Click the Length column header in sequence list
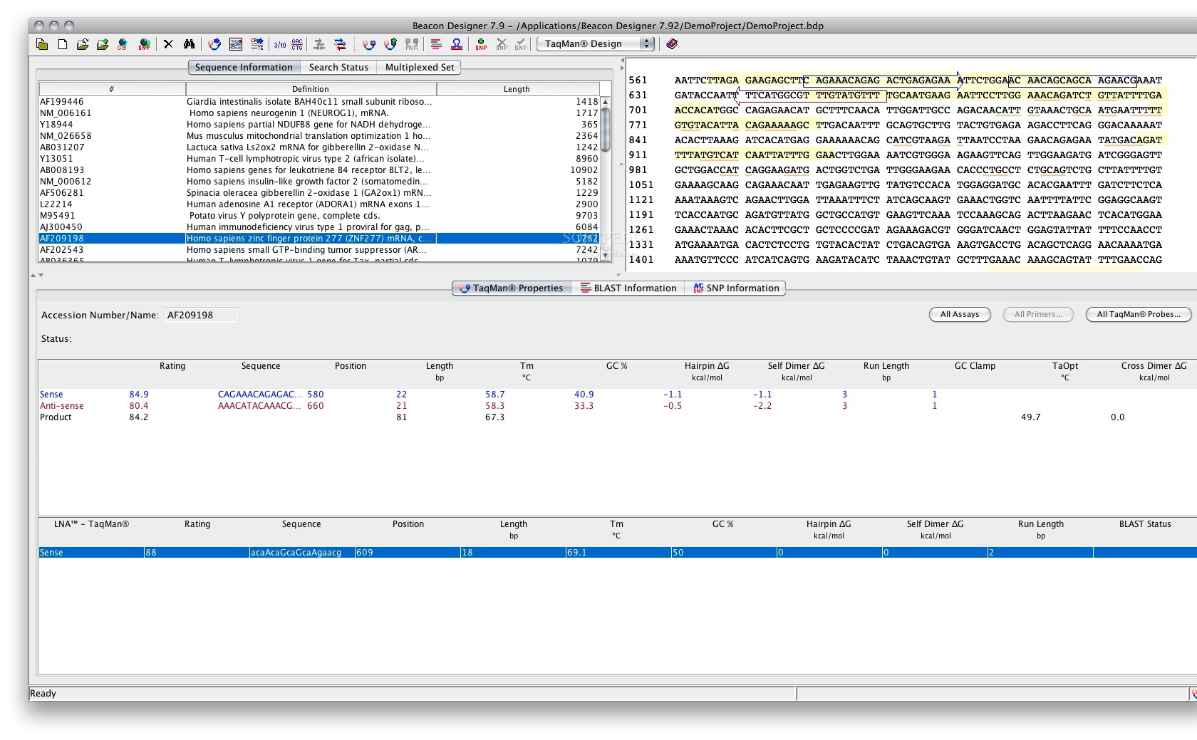The width and height of the screenshot is (1197, 740). (517, 89)
